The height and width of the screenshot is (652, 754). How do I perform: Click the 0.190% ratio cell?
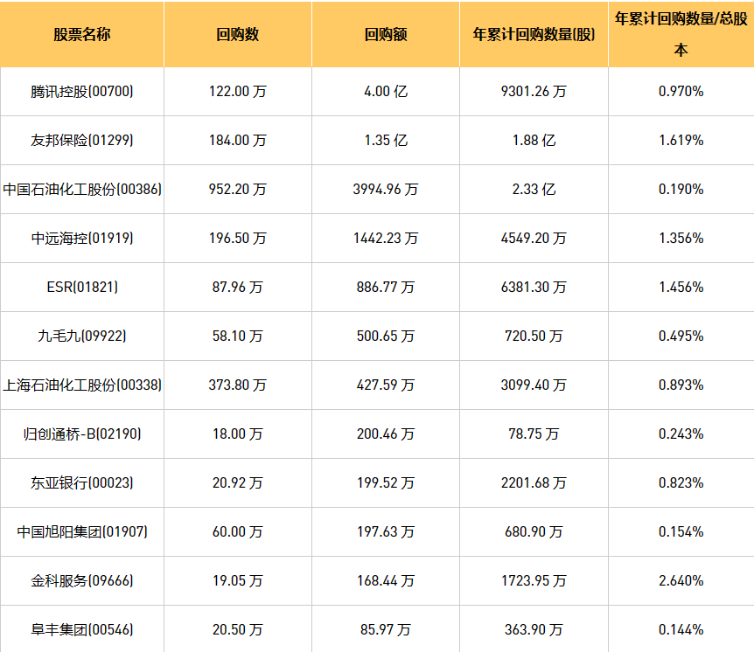coord(681,190)
